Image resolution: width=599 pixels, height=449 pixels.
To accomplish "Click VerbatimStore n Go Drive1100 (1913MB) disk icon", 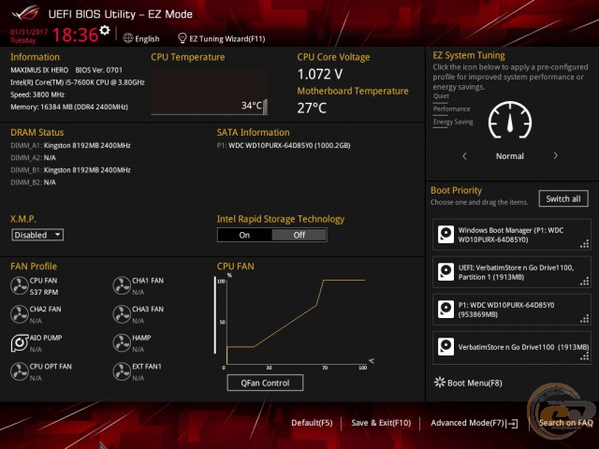I will [x=446, y=347].
